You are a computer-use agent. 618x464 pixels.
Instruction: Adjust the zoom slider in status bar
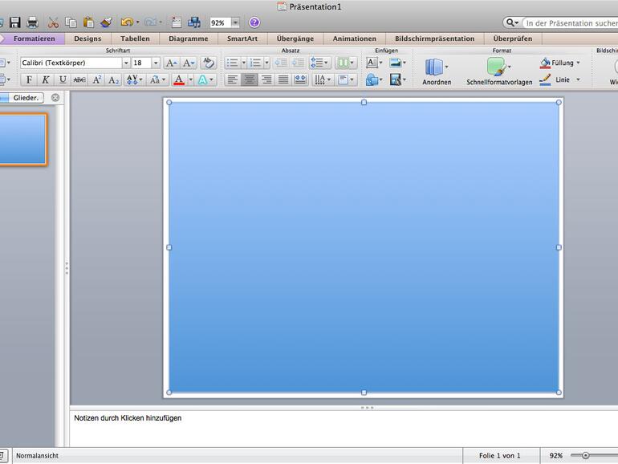tap(586, 455)
